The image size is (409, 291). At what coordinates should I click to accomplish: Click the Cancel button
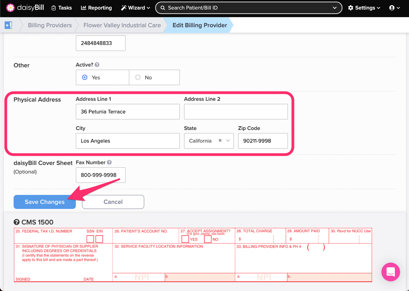[x=113, y=202]
